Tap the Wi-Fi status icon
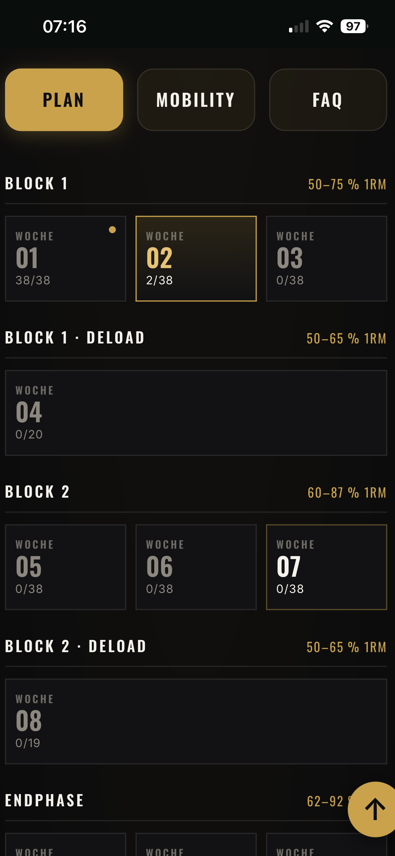 324,26
